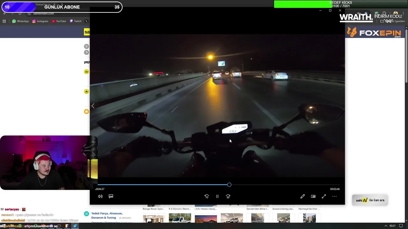
Task: Open the X bookmark icon
Action: pyautogui.click(x=86, y=21)
